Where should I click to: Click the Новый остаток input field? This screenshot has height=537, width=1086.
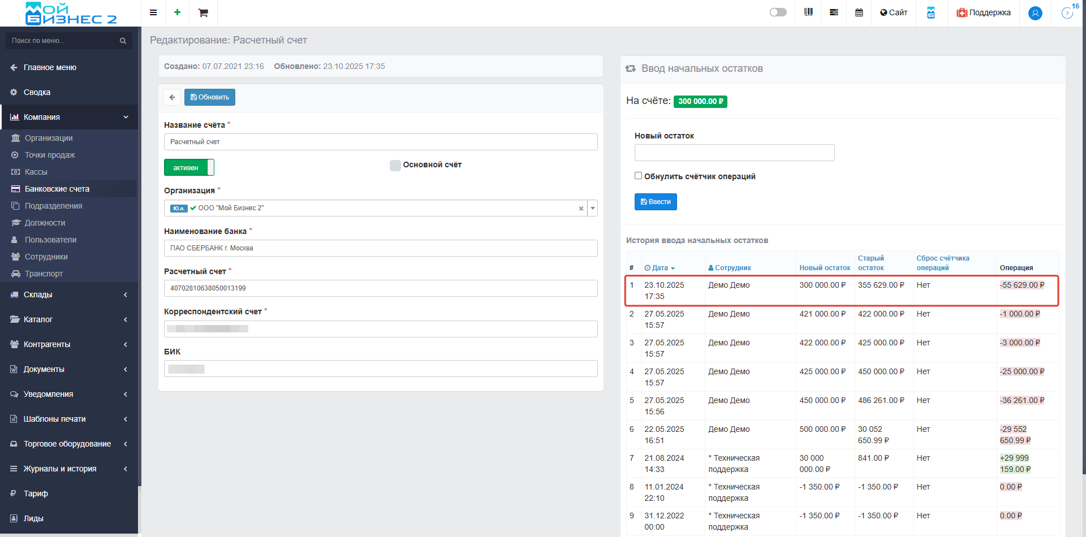pos(734,153)
